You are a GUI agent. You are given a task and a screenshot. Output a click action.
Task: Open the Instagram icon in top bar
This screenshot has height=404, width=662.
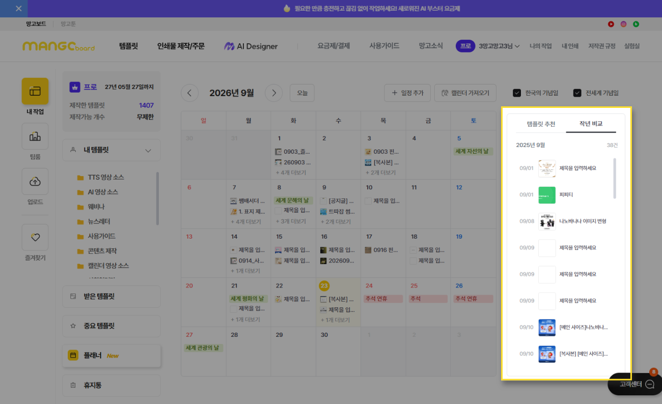point(623,24)
